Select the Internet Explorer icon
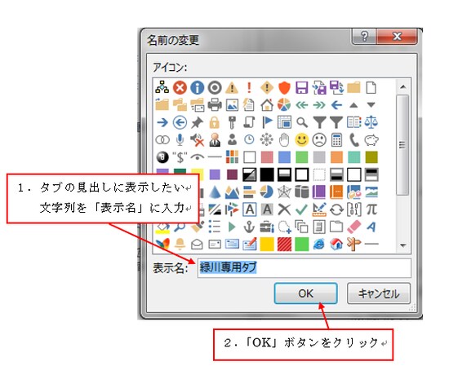 pos(319,245)
